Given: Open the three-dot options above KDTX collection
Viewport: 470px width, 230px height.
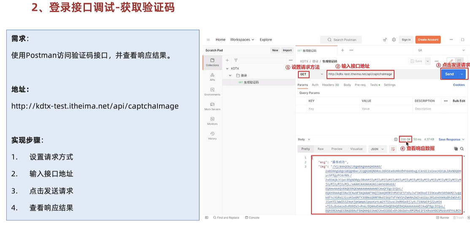Looking at the screenshot, I should [x=290, y=60].
